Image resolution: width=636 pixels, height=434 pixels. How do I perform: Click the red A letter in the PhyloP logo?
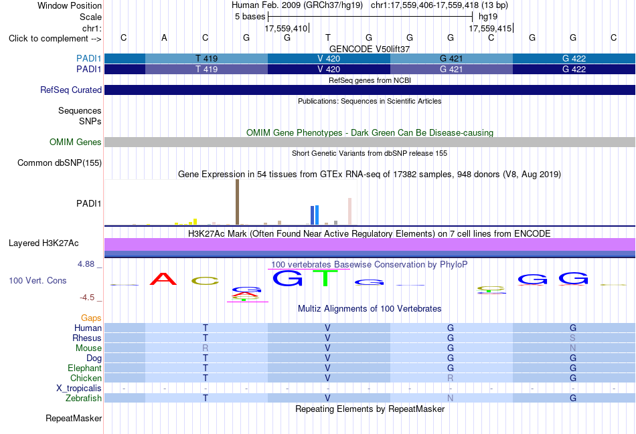click(x=163, y=279)
